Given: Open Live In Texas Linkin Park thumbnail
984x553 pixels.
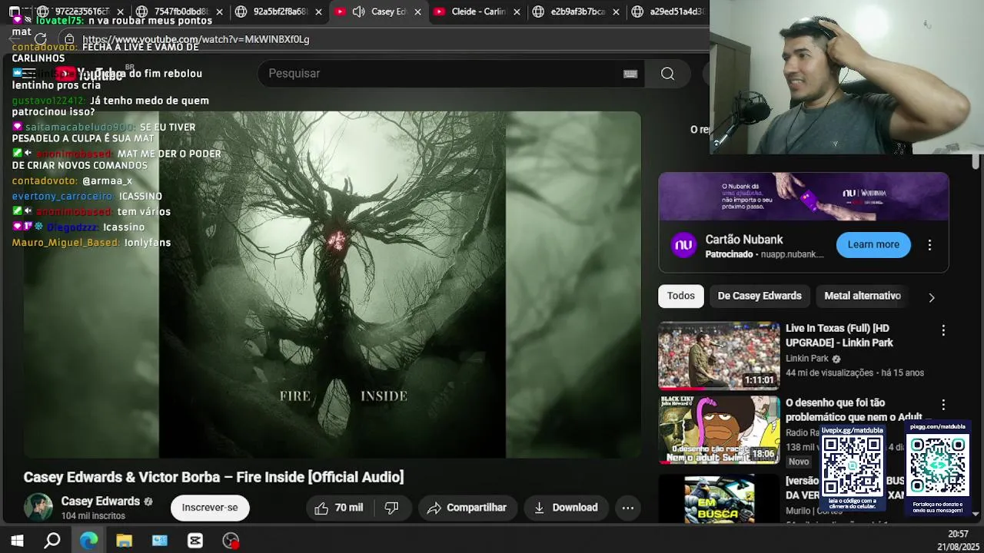Looking at the screenshot, I should [719, 356].
